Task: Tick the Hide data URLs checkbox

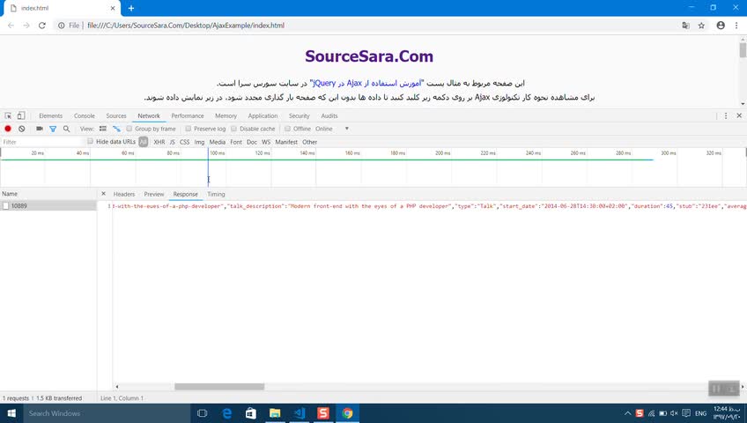Action: (90, 142)
